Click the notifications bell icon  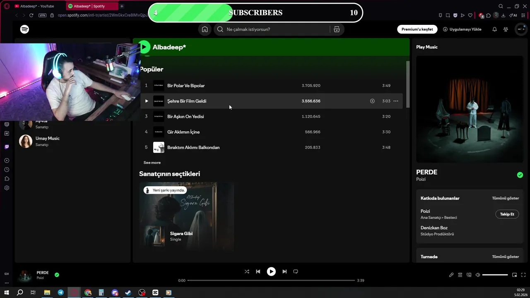[x=494, y=29]
